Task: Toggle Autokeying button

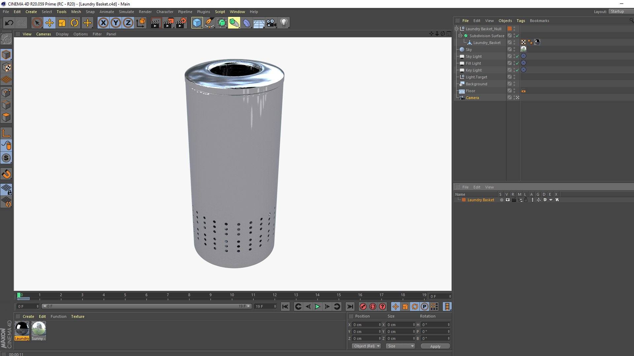Action: 373,307
